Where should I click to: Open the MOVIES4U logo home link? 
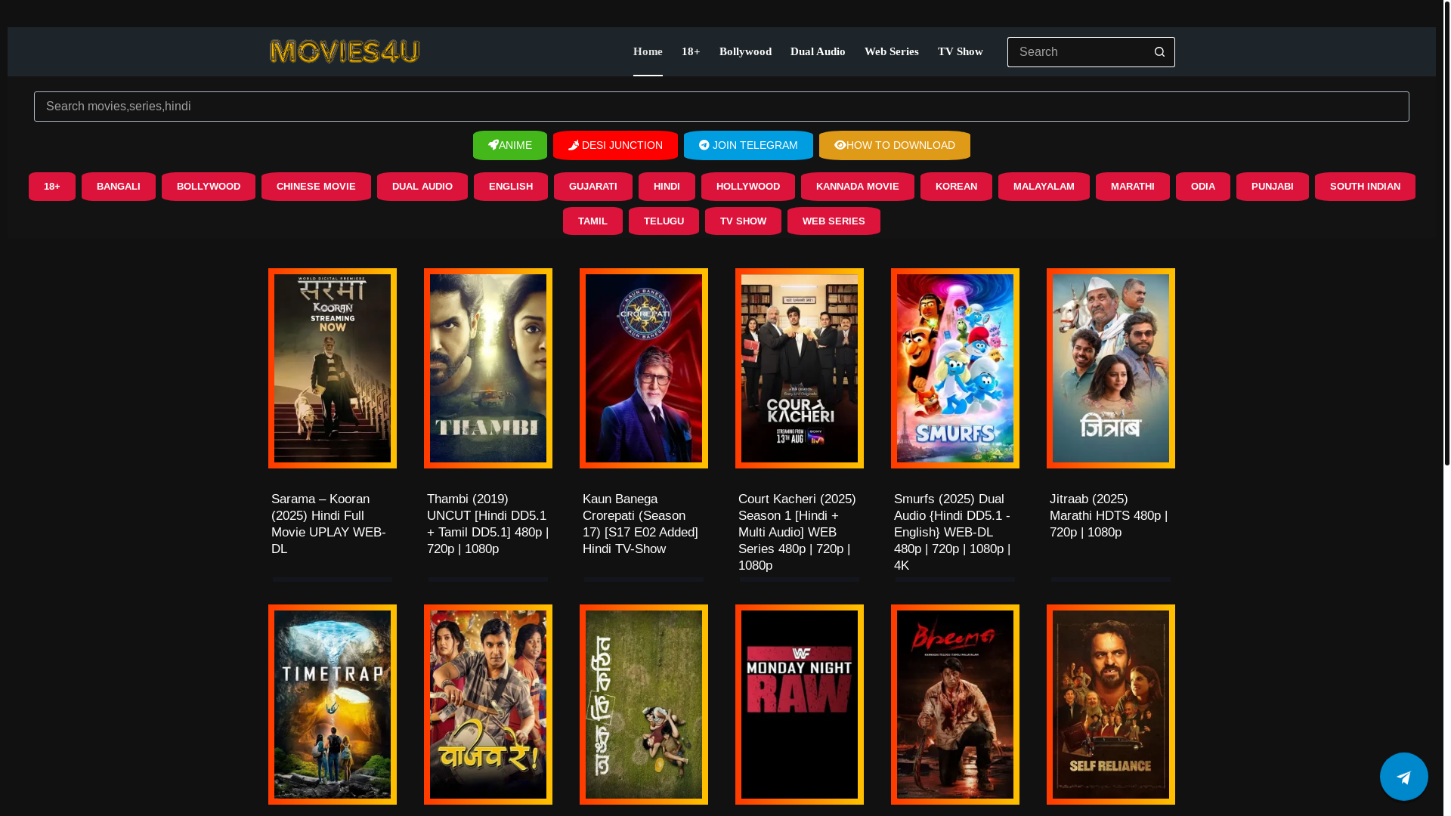(x=345, y=51)
